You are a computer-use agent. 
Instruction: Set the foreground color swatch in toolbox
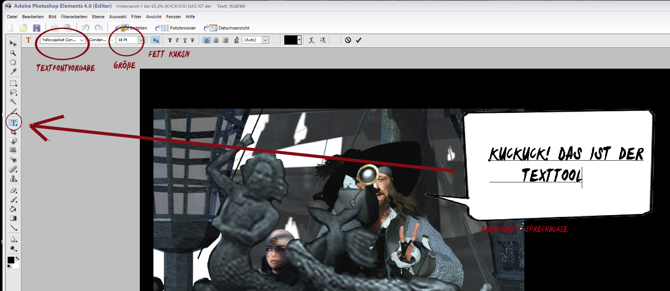click(x=11, y=260)
